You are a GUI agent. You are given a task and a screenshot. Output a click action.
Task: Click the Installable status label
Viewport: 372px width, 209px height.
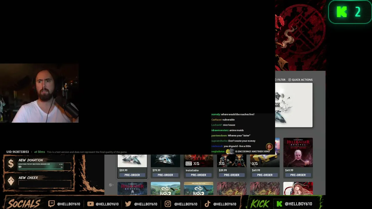coord(192,170)
